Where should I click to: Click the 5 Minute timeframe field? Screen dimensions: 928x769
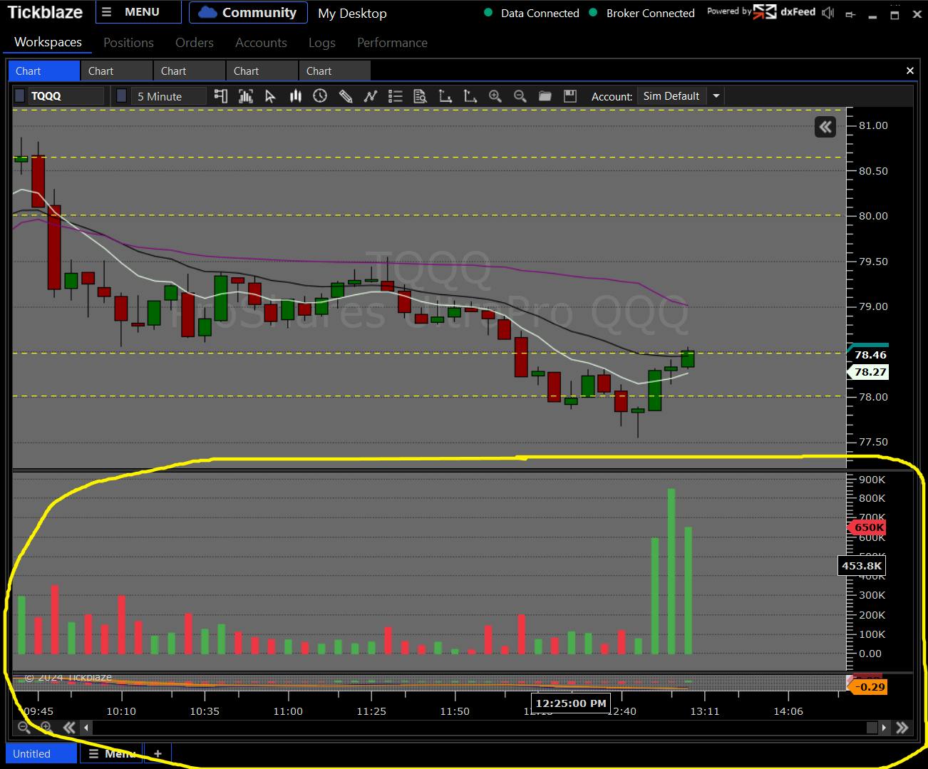[170, 96]
